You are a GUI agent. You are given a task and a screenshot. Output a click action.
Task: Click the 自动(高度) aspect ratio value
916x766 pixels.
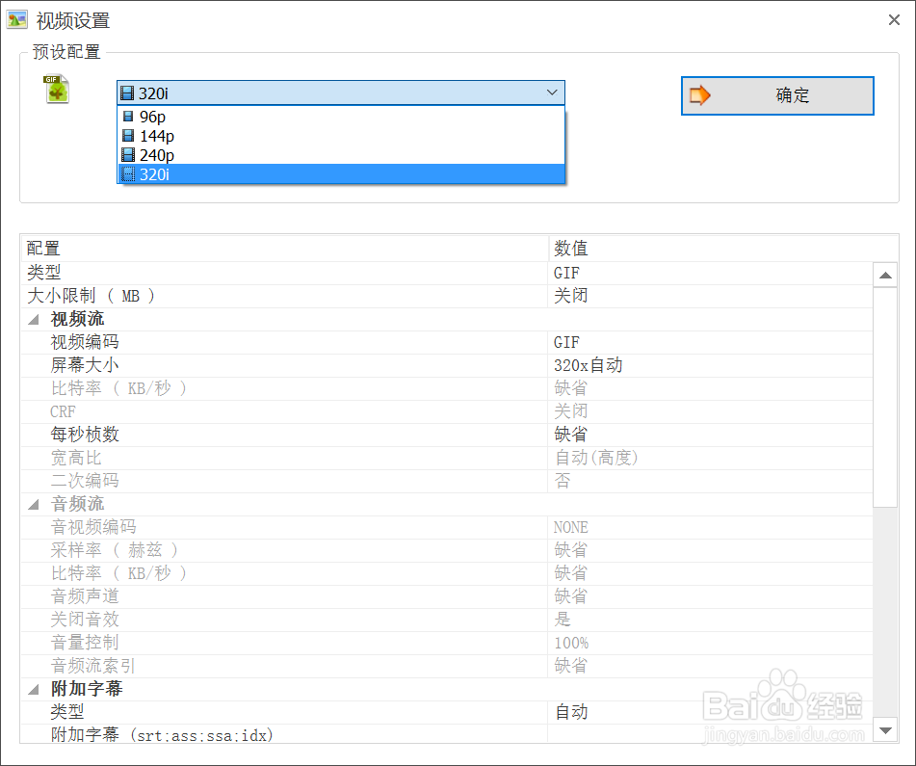coord(596,458)
